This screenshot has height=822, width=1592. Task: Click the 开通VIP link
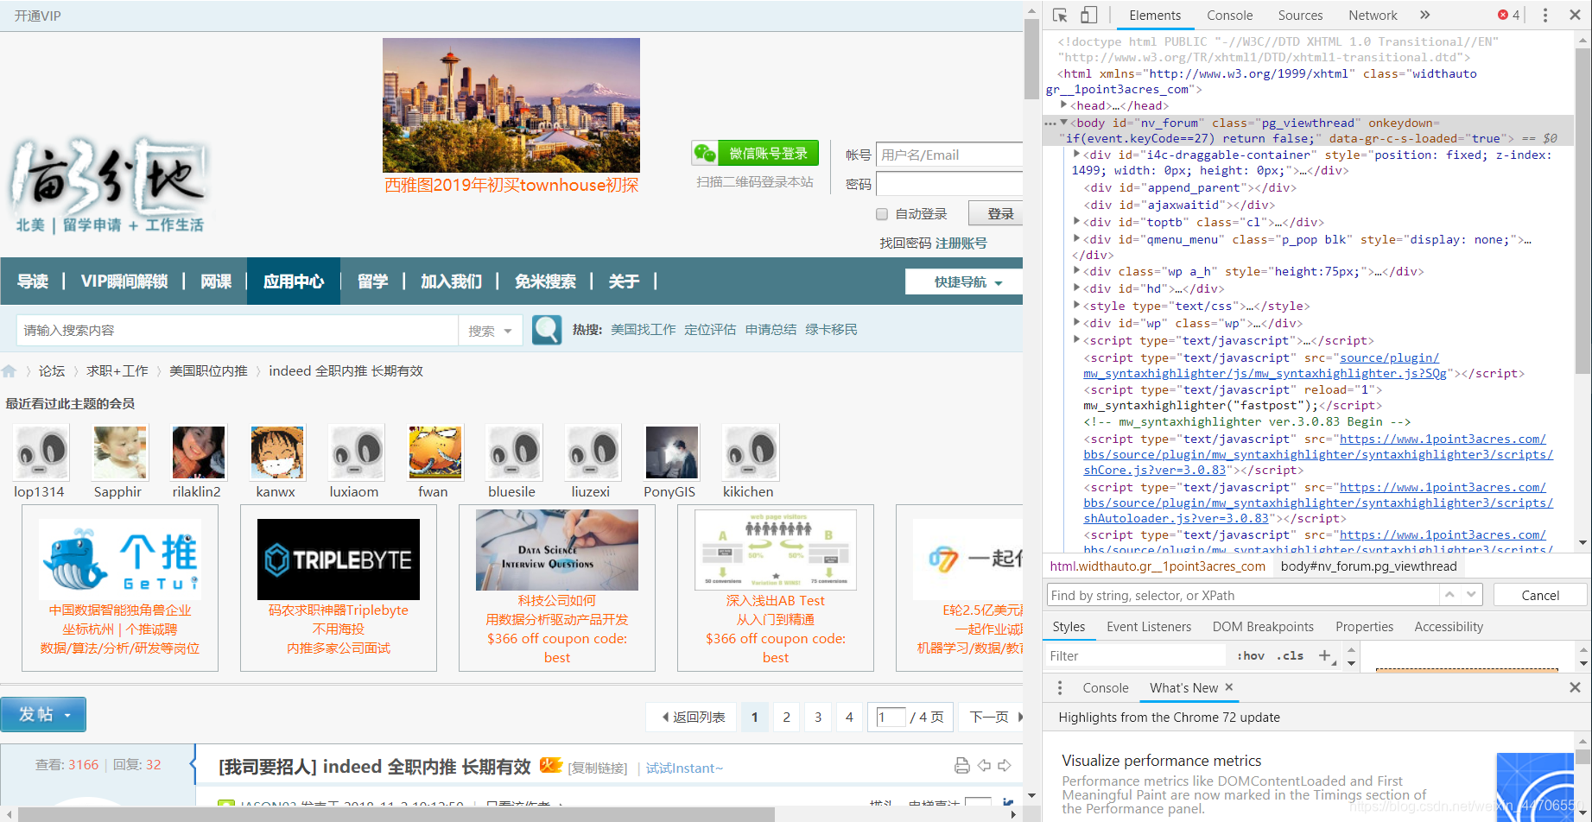37,16
